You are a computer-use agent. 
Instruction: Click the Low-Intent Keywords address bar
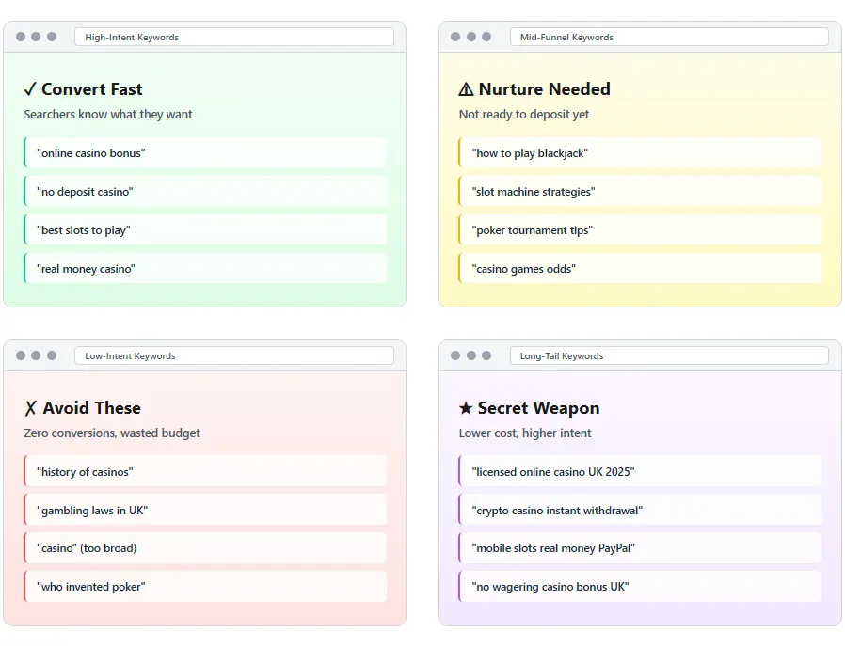[x=233, y=356]
